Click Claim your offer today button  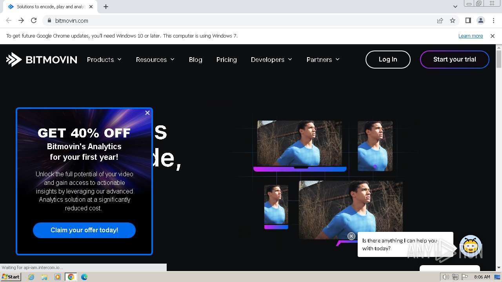84,230
